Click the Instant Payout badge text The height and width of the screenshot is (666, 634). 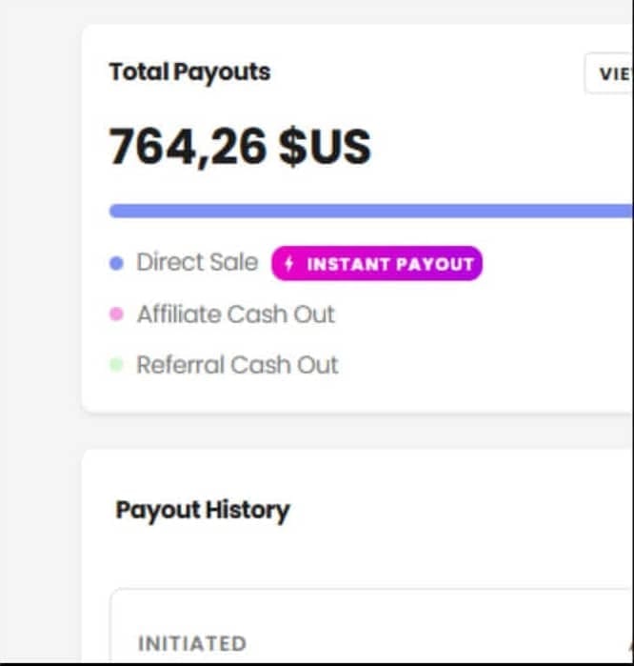pyautogui.click(x=390, y=264)
